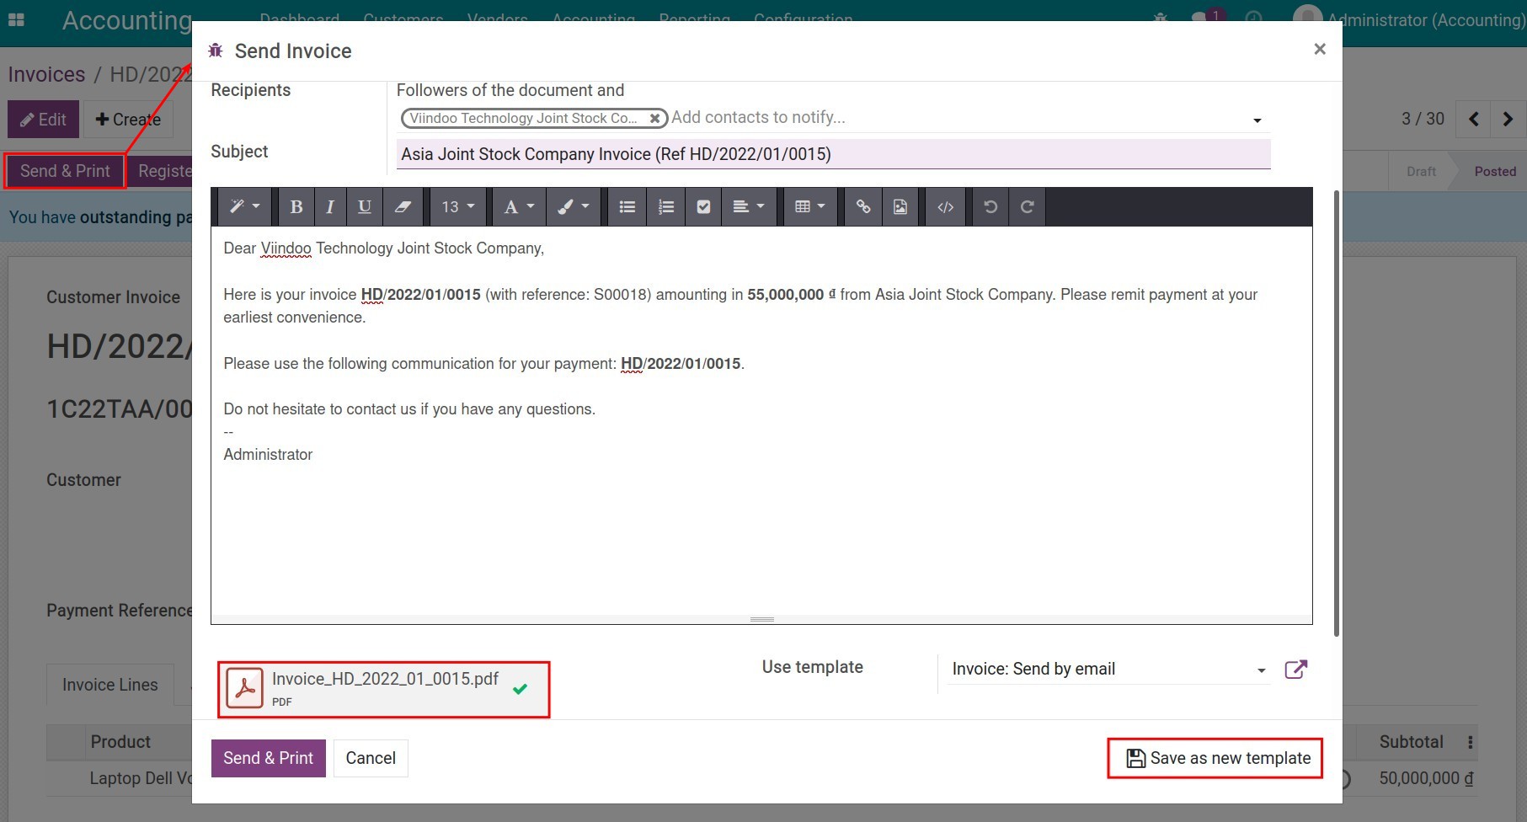Open the font color picker

[518, 206]
